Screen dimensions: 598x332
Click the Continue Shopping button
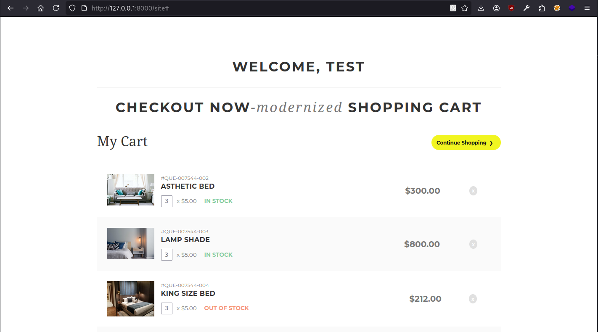466,142
